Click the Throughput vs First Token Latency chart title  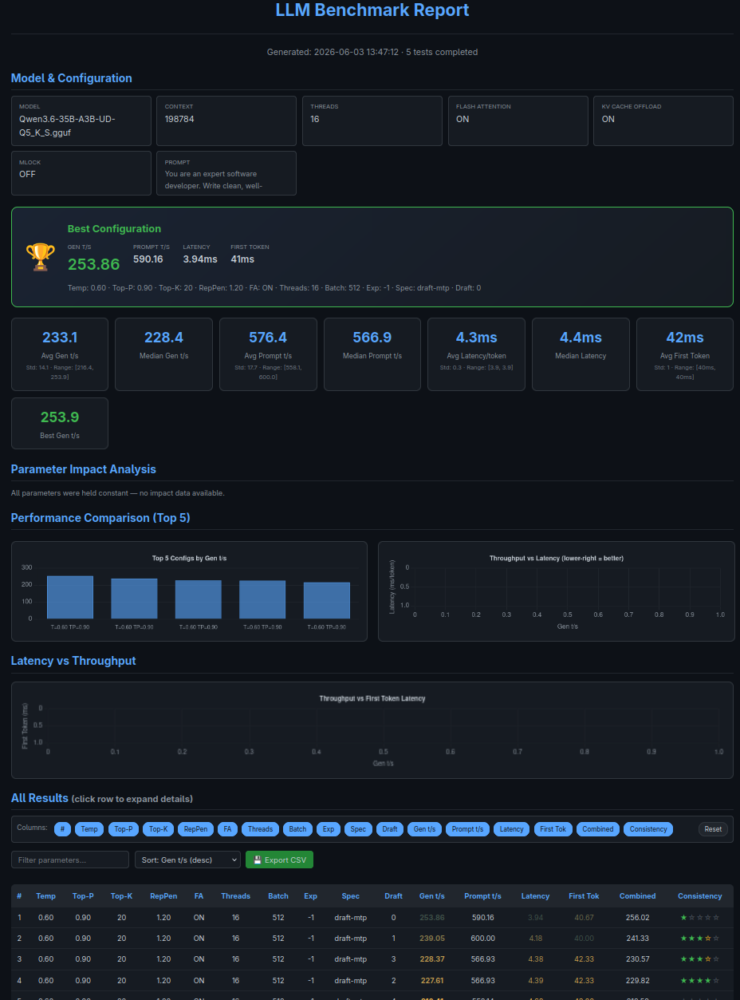372,698
